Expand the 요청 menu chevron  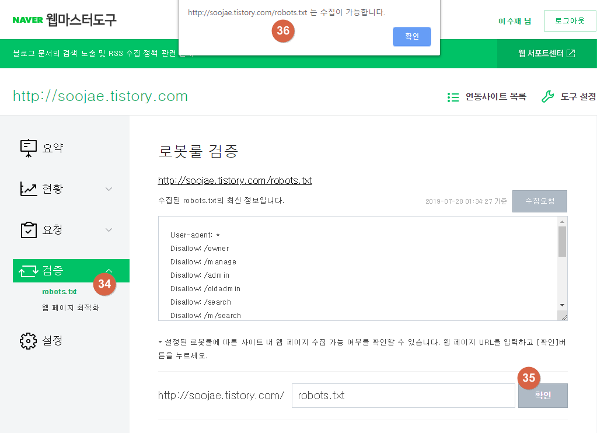[x=109, y=230]
